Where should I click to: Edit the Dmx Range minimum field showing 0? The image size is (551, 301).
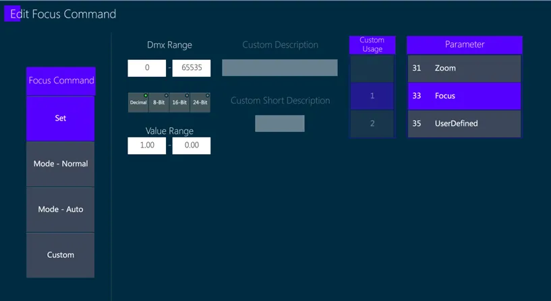(x=147, y=68)
